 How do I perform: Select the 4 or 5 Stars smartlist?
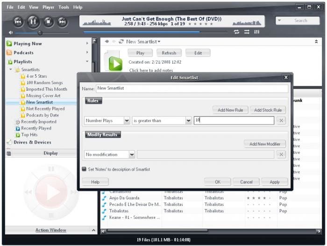[36, 76]
